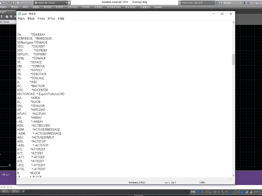
Task: Click the A360 triangle icon in title bar
Action: [249, 3]
